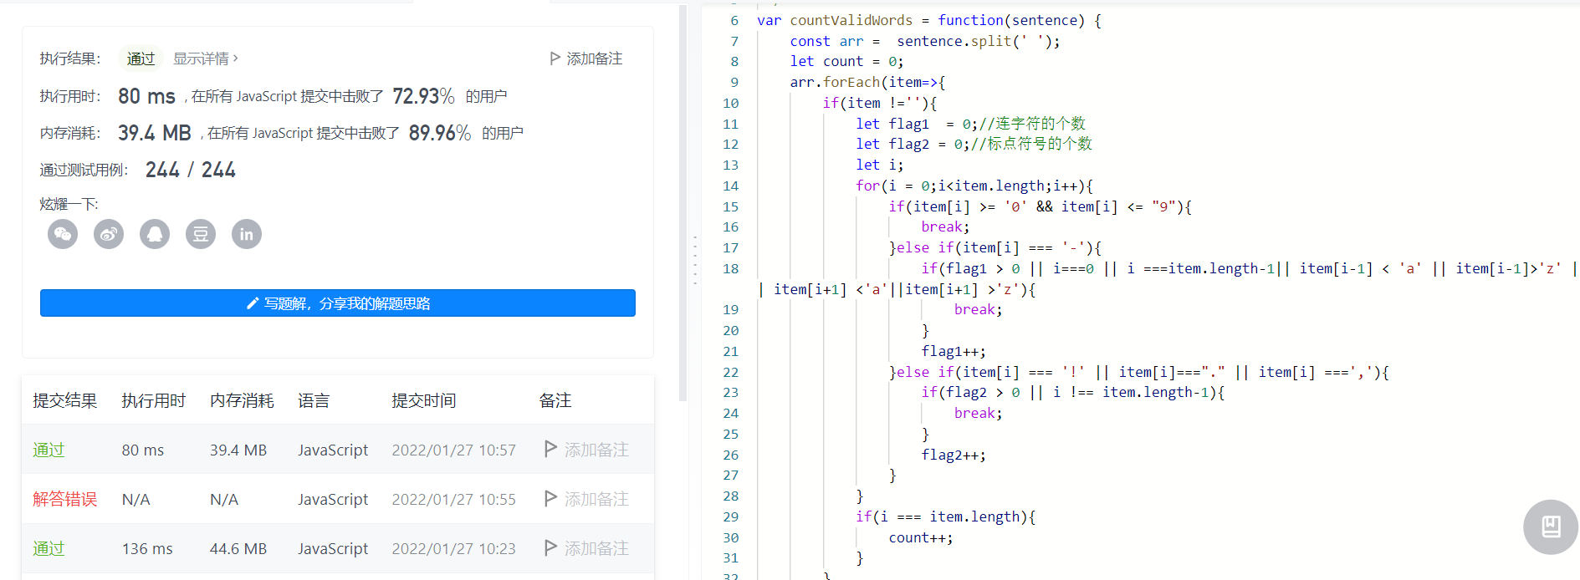Click the 89.96% memory percentile value
The height and width of the screenshot is (580, 1580).
coord(440,133)
